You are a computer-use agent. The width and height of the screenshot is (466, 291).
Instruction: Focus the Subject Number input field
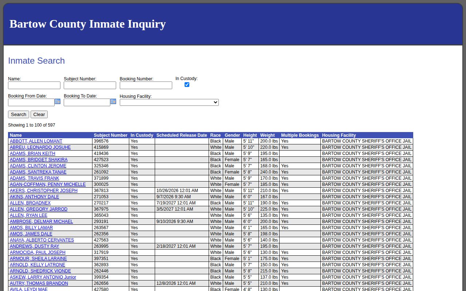(90, 85)
